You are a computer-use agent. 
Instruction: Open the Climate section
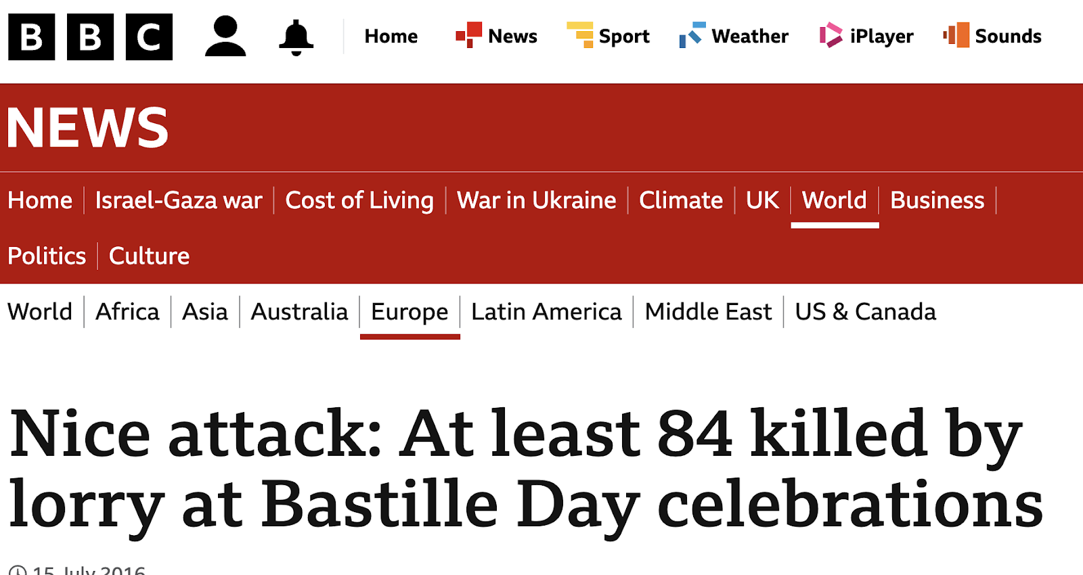click(x=681, y=200)
